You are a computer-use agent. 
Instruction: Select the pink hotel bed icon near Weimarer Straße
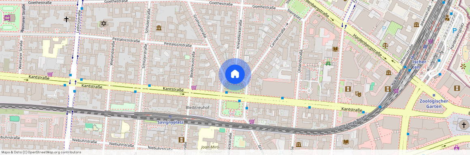click(x=7, y=18)
